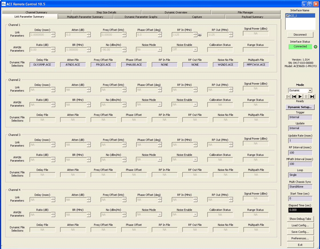Switch to the Channel Summary tab
Screen dimensions: 320x249
pos(36,12)
